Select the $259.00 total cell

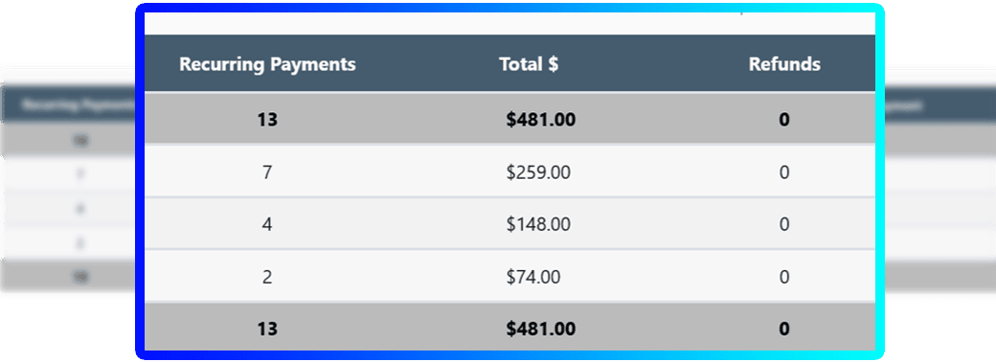click(538, 172)
